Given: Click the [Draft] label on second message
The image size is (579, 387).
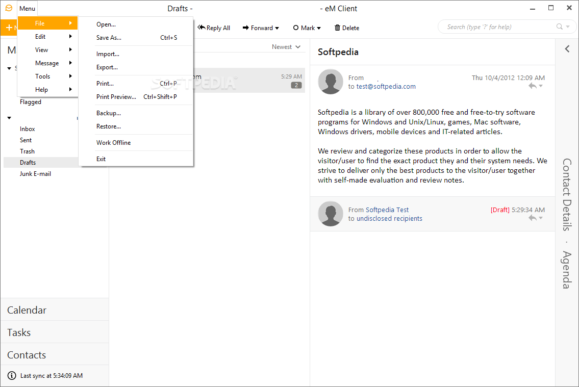Looking at the screenshot, I should pos(500,210).
